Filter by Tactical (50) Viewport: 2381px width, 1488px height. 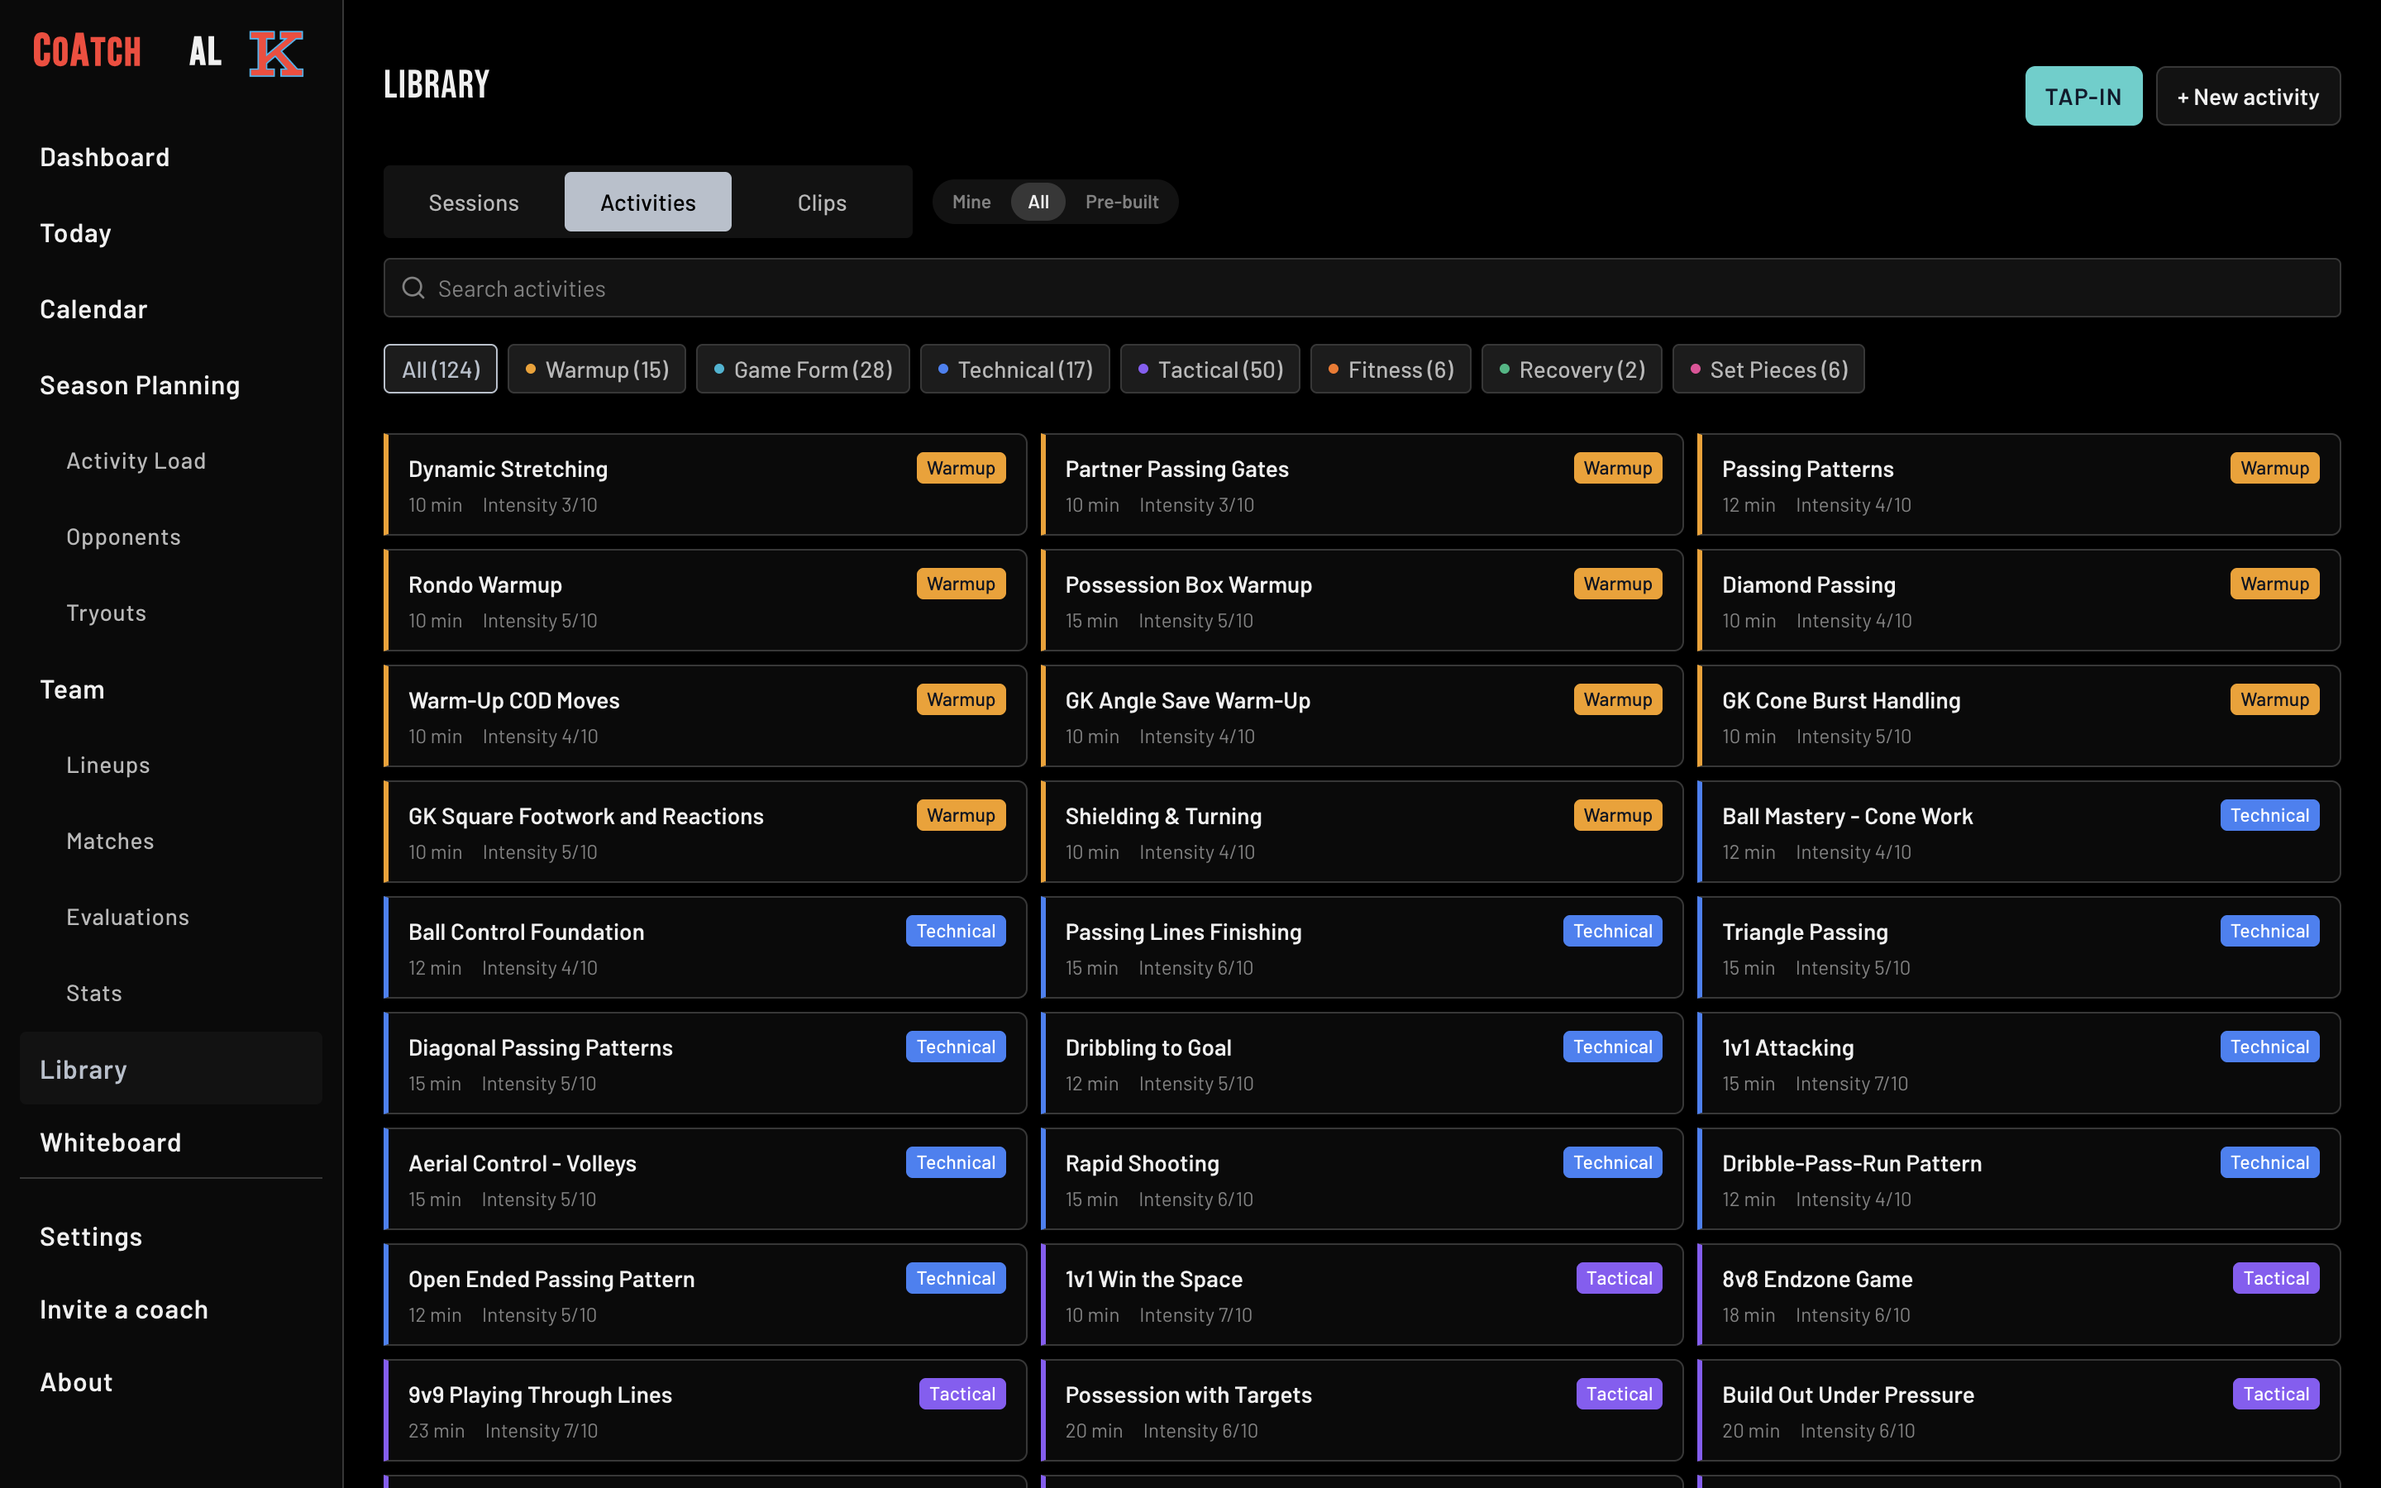point(1210,369)
